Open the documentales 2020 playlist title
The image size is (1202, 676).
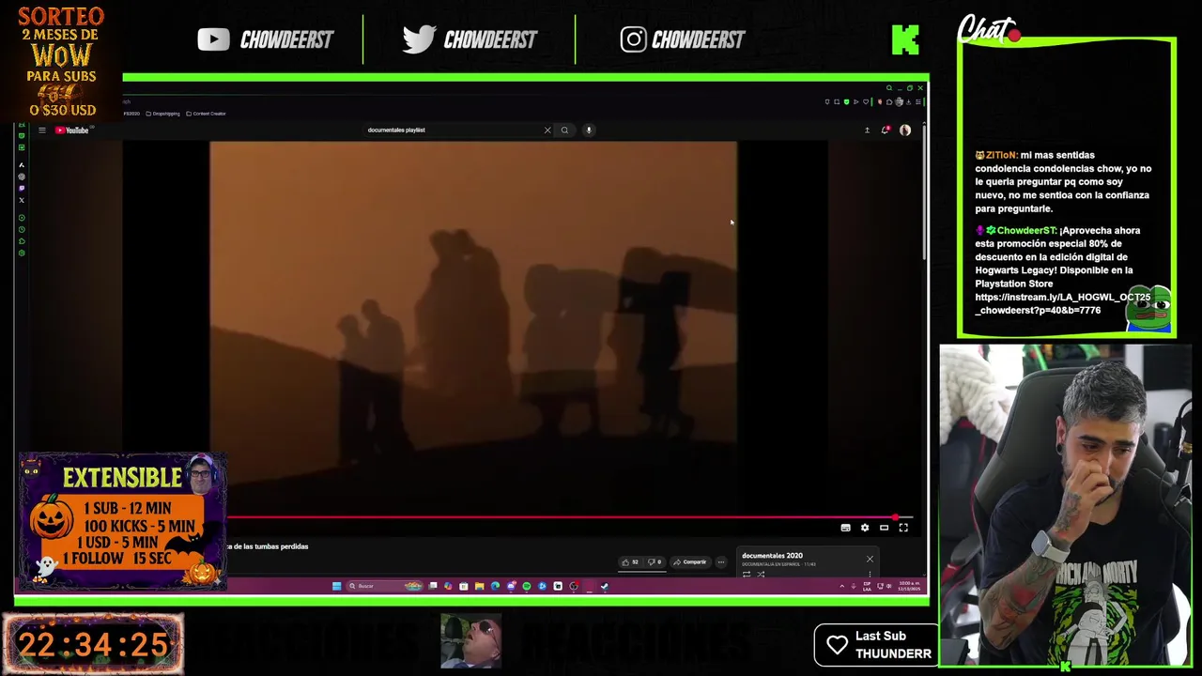772,556
